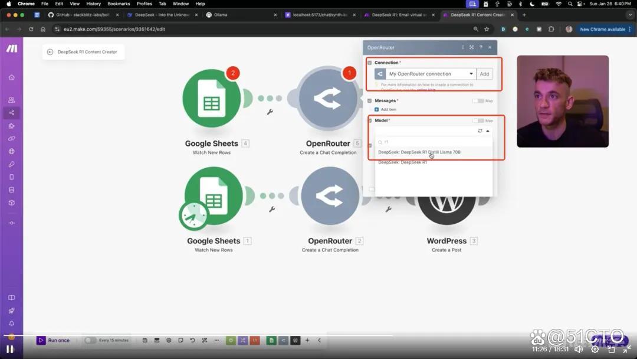Select the Google Sheets module numbered 1

coord(214,196)
